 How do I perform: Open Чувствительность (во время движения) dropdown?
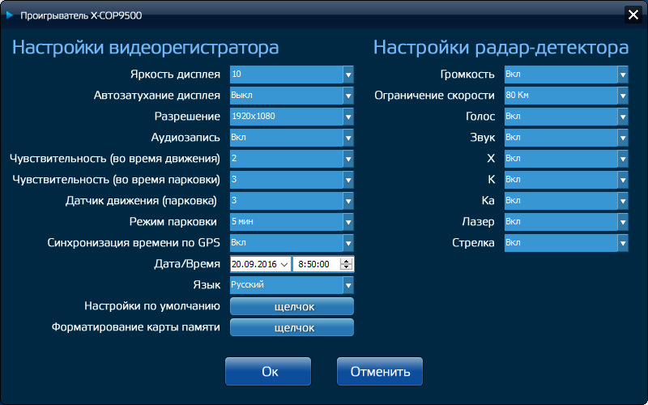point(292,159)
